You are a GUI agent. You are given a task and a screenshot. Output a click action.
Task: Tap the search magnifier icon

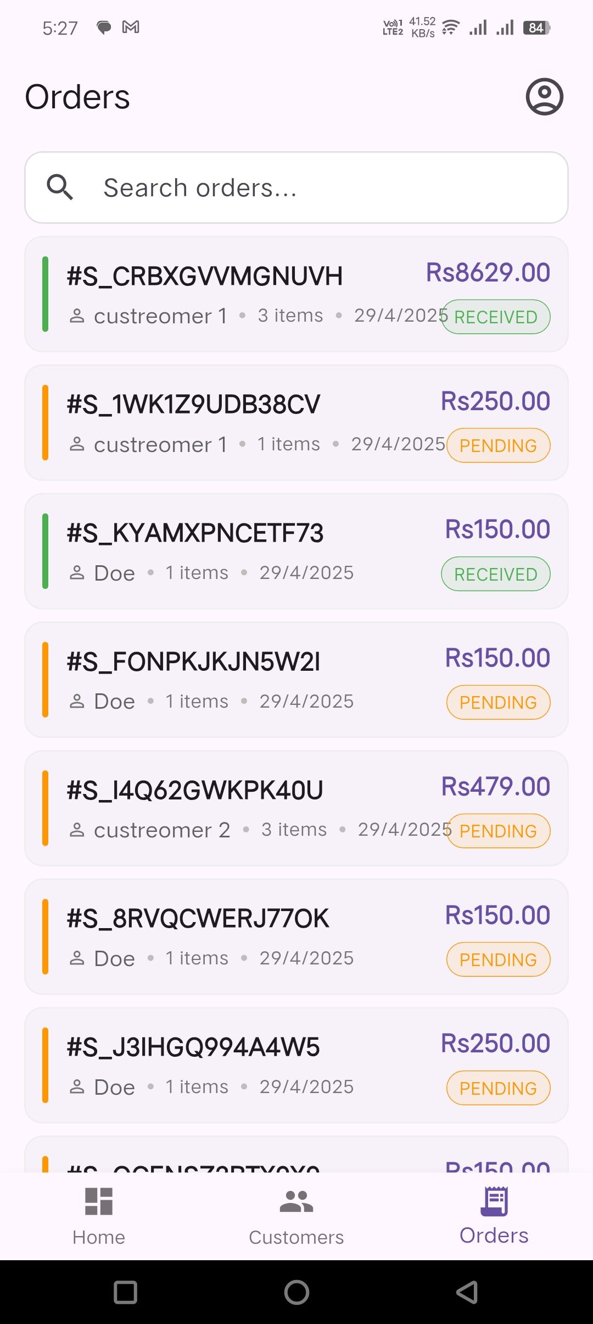pos(60,187)
